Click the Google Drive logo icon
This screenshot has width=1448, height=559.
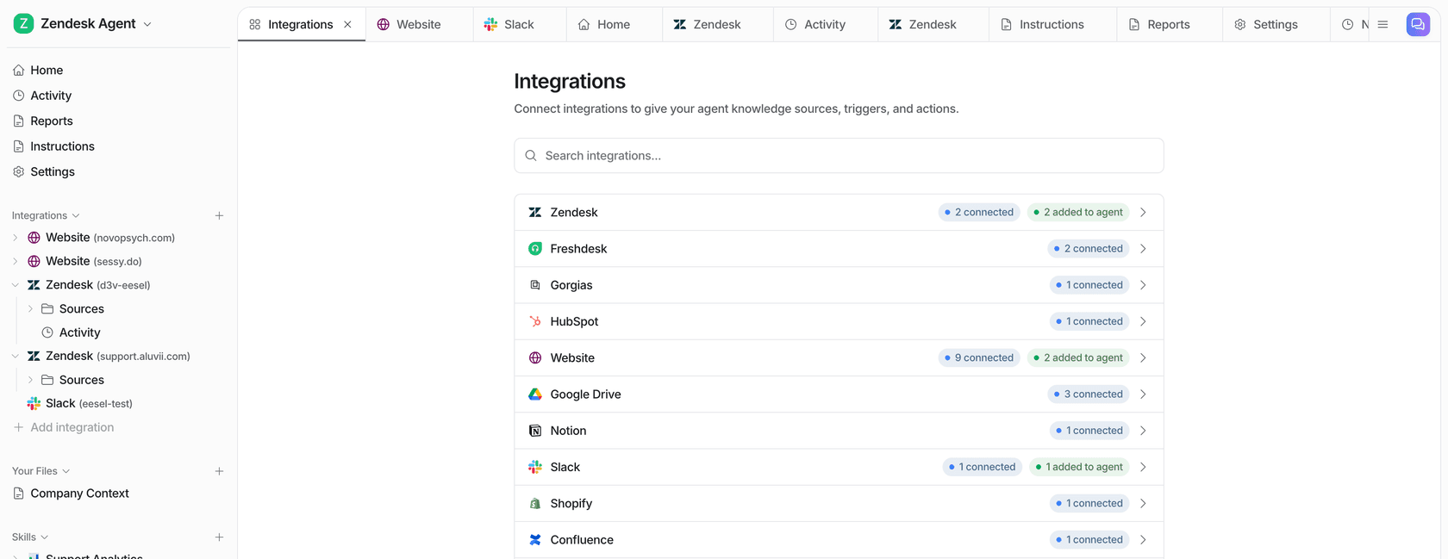535,394
